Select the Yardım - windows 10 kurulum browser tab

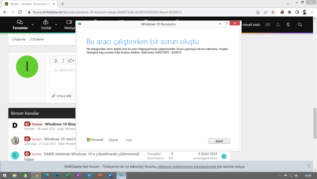(30, 4)
